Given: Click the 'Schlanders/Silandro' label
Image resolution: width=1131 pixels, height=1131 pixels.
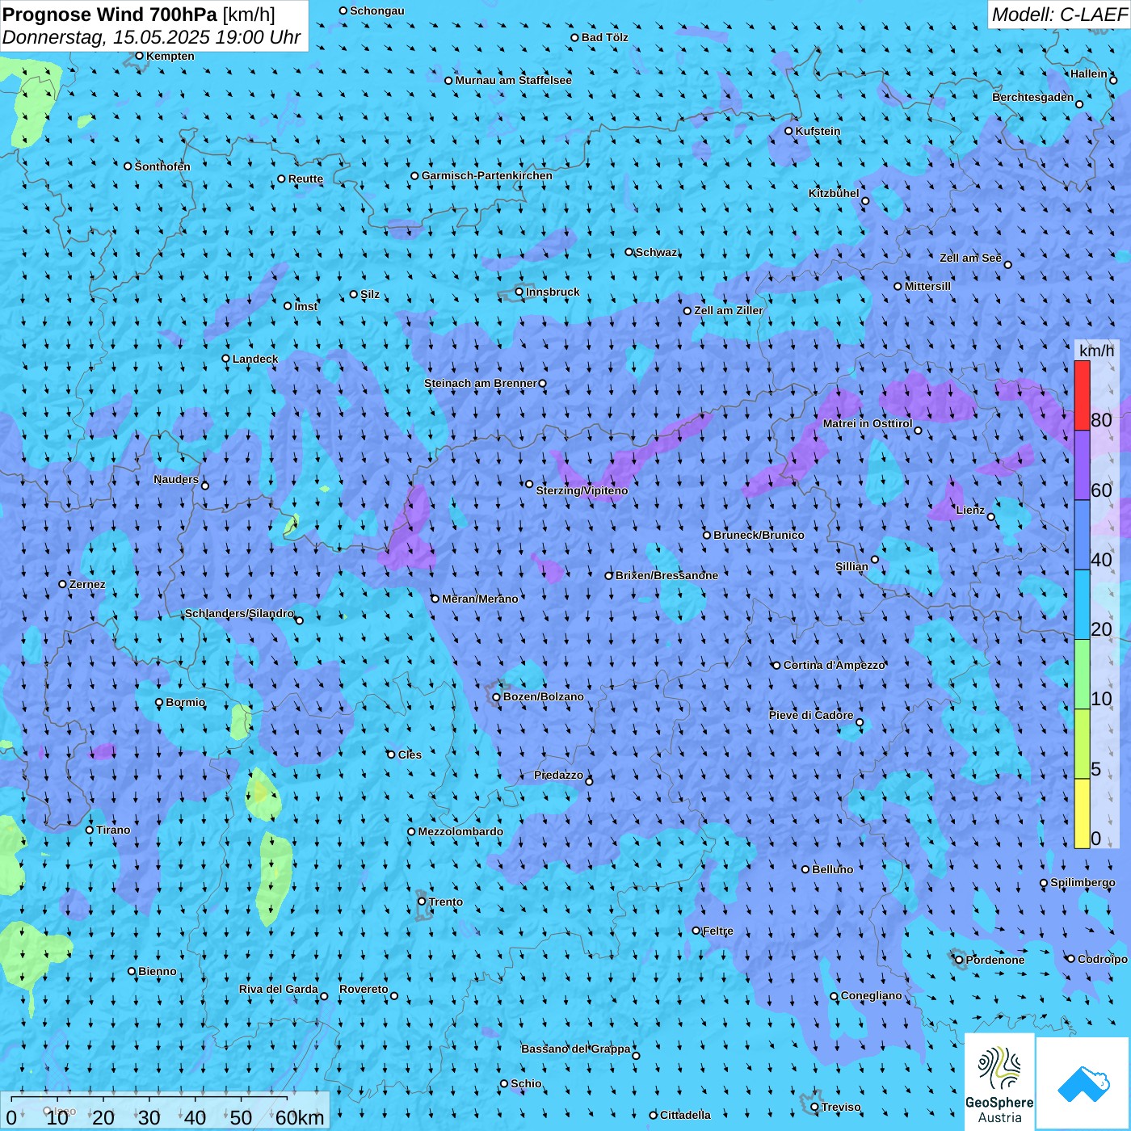Looking at the screenshot, I should (239, 613).
